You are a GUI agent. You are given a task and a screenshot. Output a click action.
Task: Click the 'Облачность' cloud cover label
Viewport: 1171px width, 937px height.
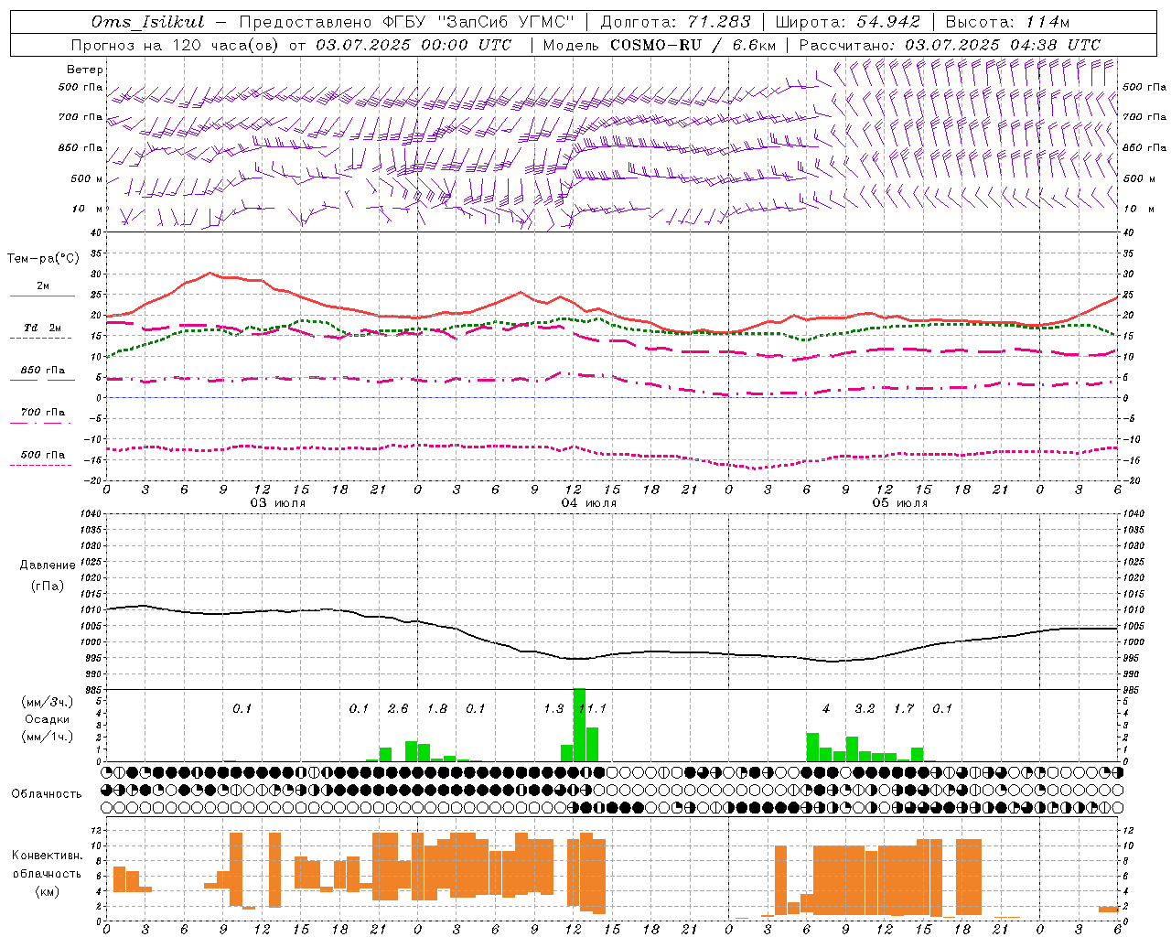tap(47, 794)
